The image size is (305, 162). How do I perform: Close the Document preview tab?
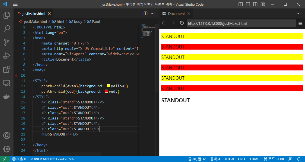click(189, 14)
